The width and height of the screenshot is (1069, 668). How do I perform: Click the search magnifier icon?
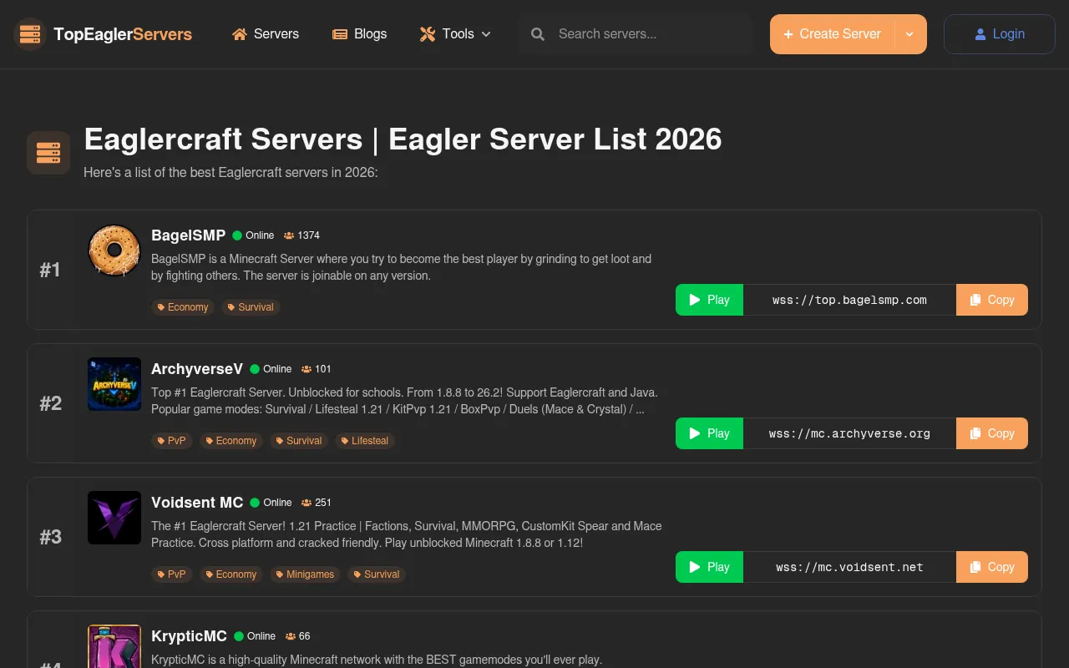coord(538,34)
